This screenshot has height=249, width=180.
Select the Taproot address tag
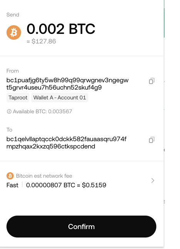coord(18,98)
